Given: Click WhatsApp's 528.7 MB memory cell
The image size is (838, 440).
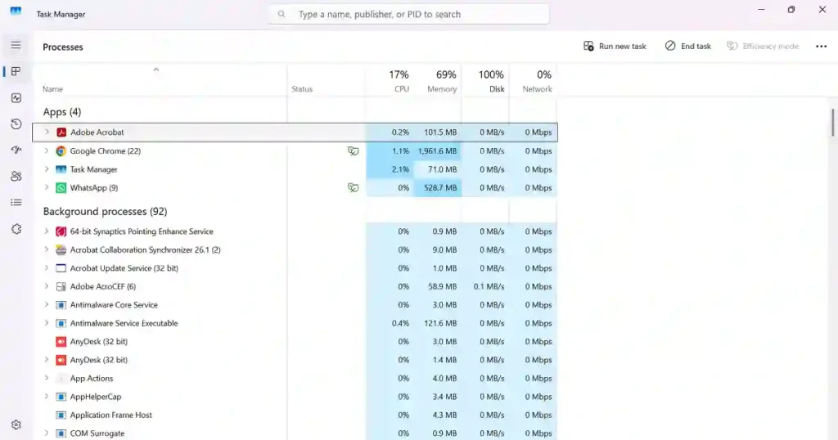Looking at the screenshot, I should click(439, 188).
